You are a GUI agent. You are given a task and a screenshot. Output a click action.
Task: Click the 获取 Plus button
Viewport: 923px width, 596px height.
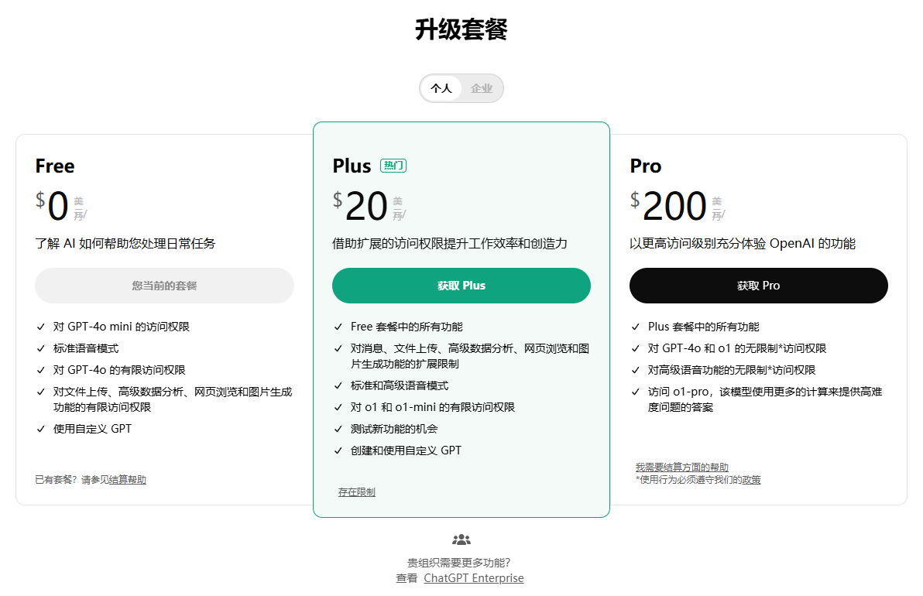(461, 286)
